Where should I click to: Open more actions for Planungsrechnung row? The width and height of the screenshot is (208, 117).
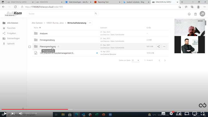click(x=164, y=46)
